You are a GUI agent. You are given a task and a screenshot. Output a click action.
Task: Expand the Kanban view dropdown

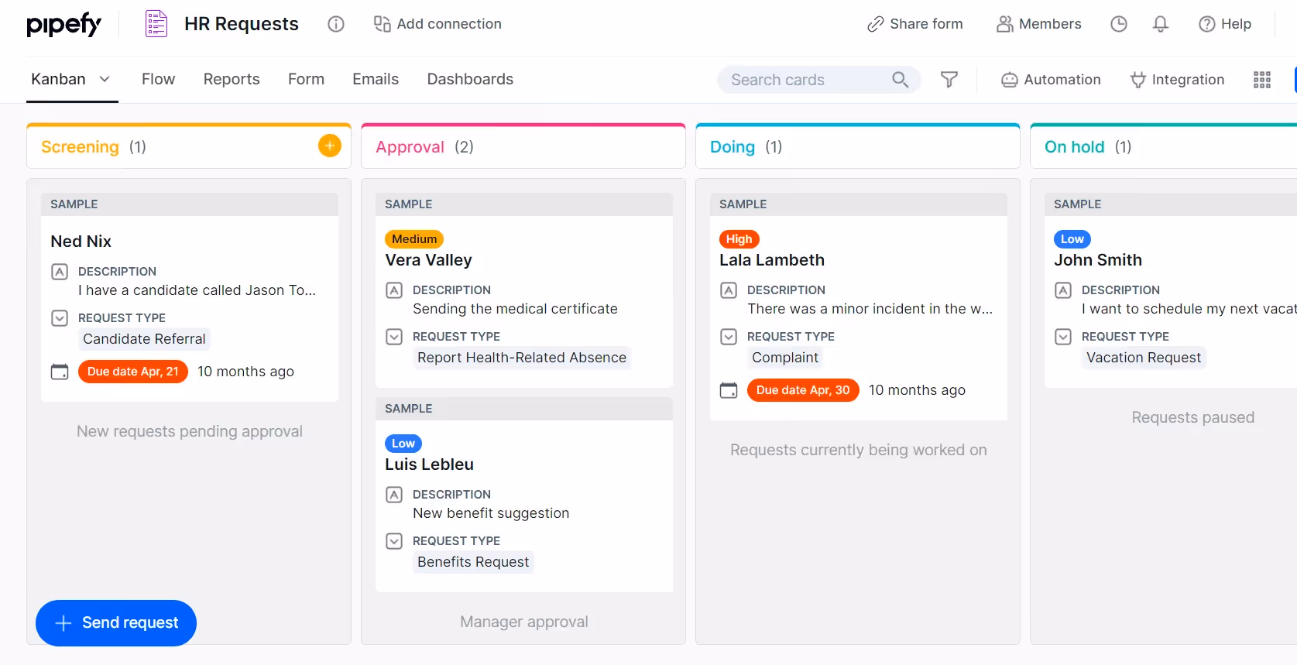[105, 79]
